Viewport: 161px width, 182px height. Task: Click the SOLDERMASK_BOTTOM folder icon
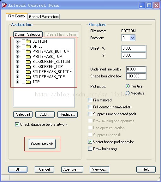pos(28,72)
